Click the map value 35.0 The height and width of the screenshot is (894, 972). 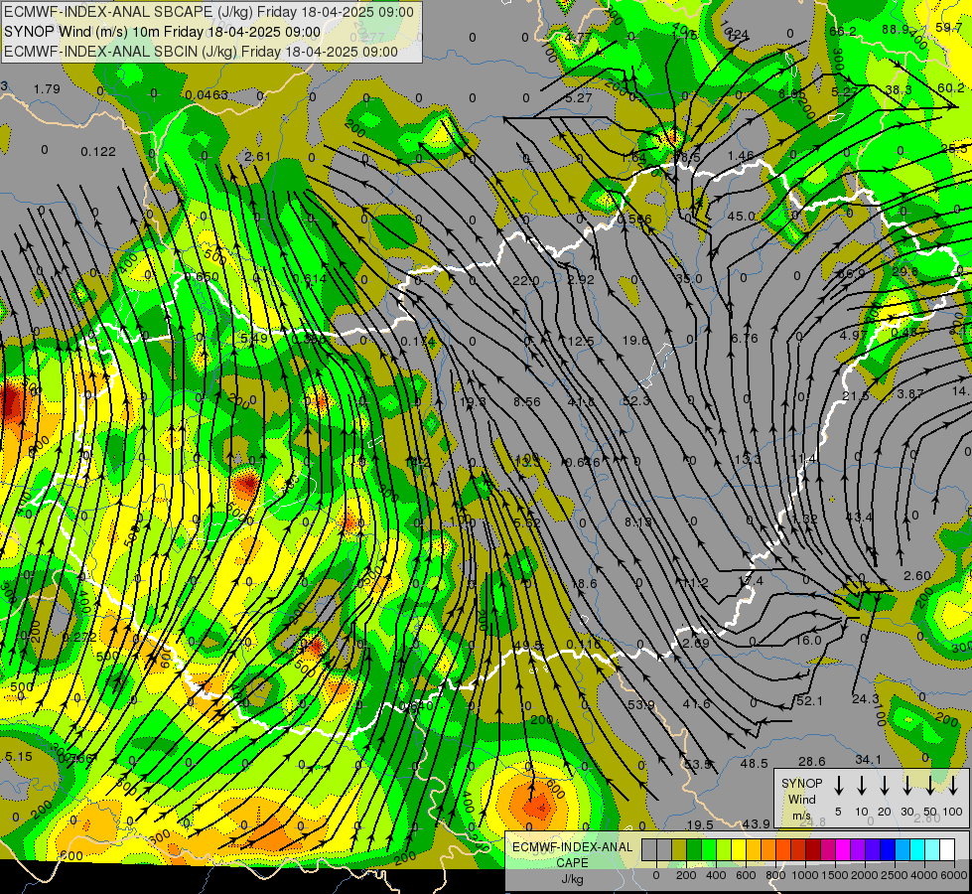tap(689, 278)
